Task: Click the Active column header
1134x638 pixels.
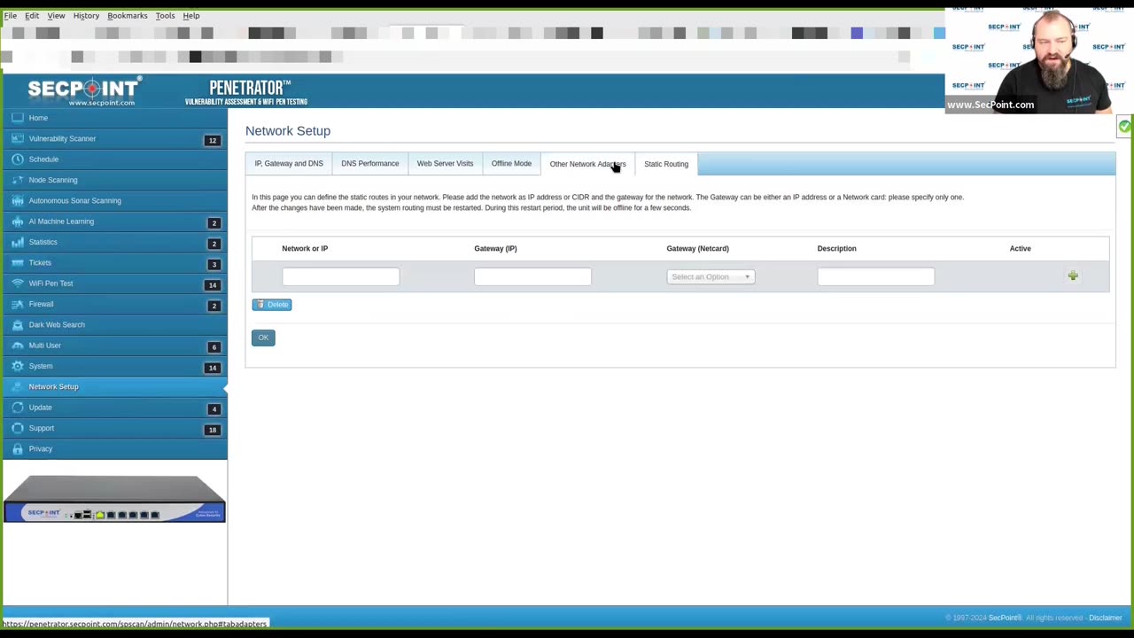Action: (x=1020, y=249)
